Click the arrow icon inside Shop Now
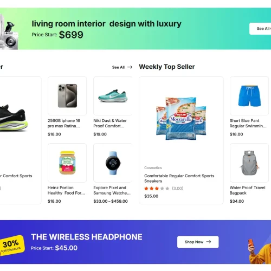The height and width of the screenshot is (271, 271). pos(209,242)
